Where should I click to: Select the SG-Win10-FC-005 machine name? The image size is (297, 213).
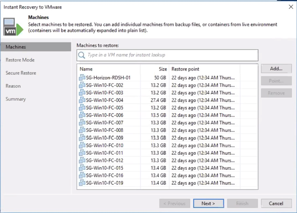[x=104, y=108]
